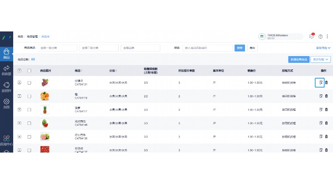Open the 商品 section in the sidebar
Screen dimensions: 333x184
pos(6,54)
